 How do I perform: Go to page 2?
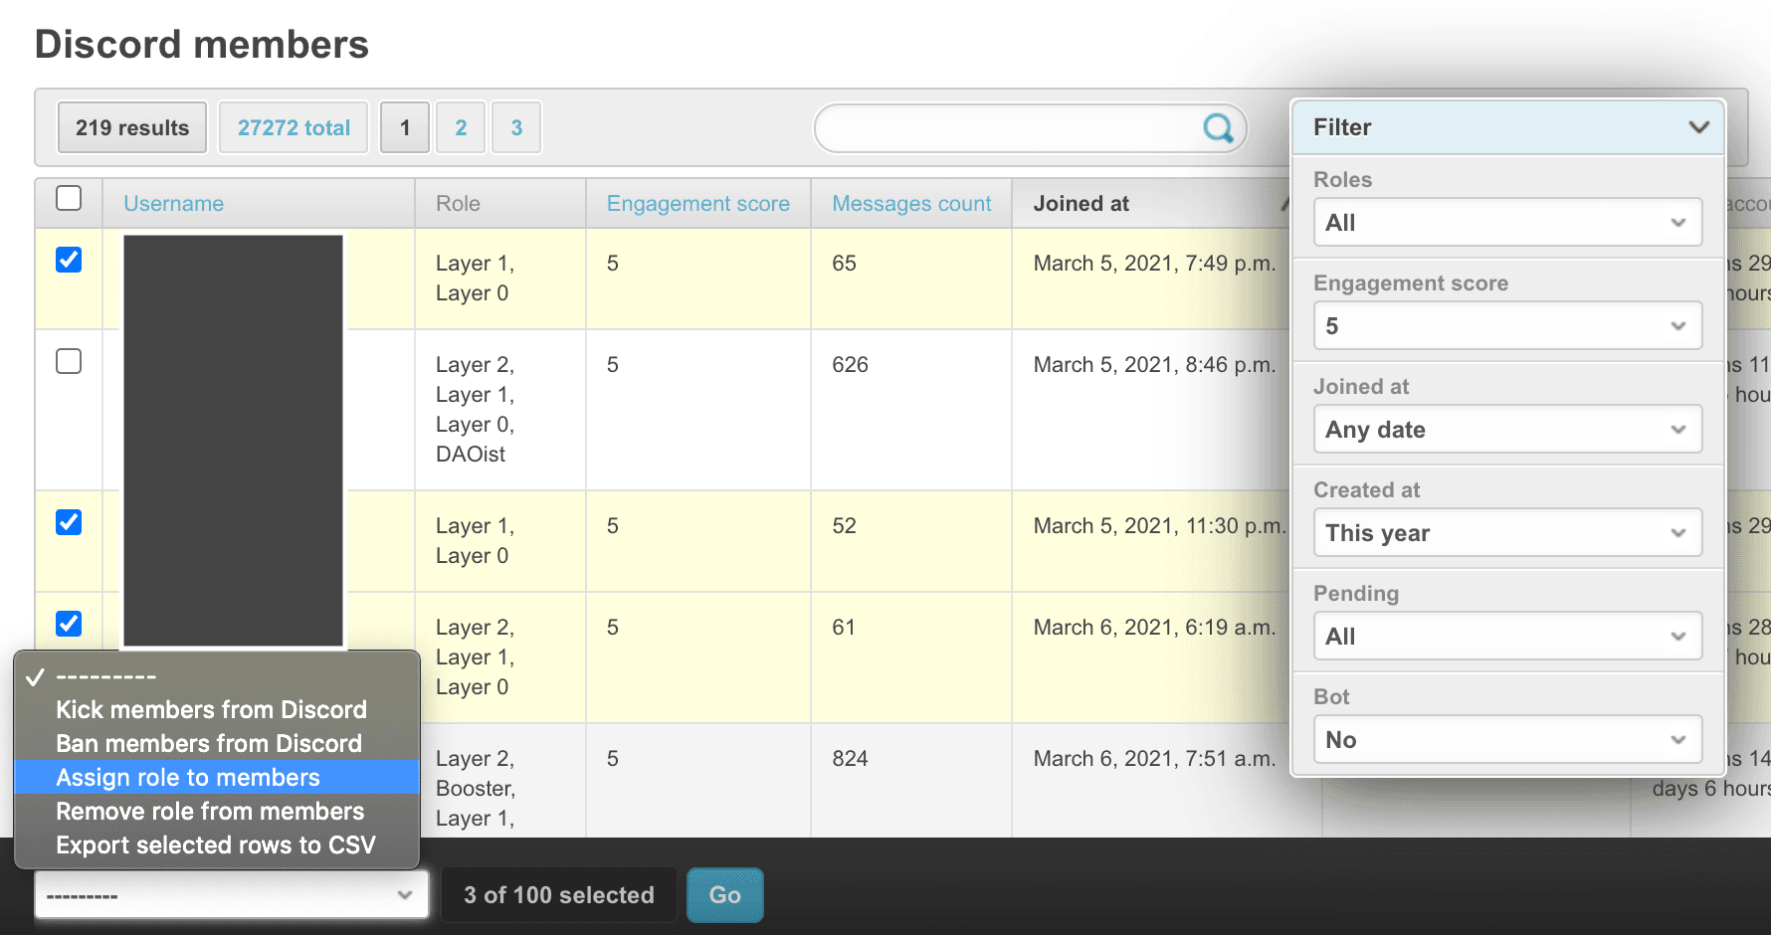pyautogui.click(x=461, y=127)
